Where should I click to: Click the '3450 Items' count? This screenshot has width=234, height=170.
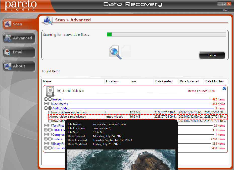(218, 148)
